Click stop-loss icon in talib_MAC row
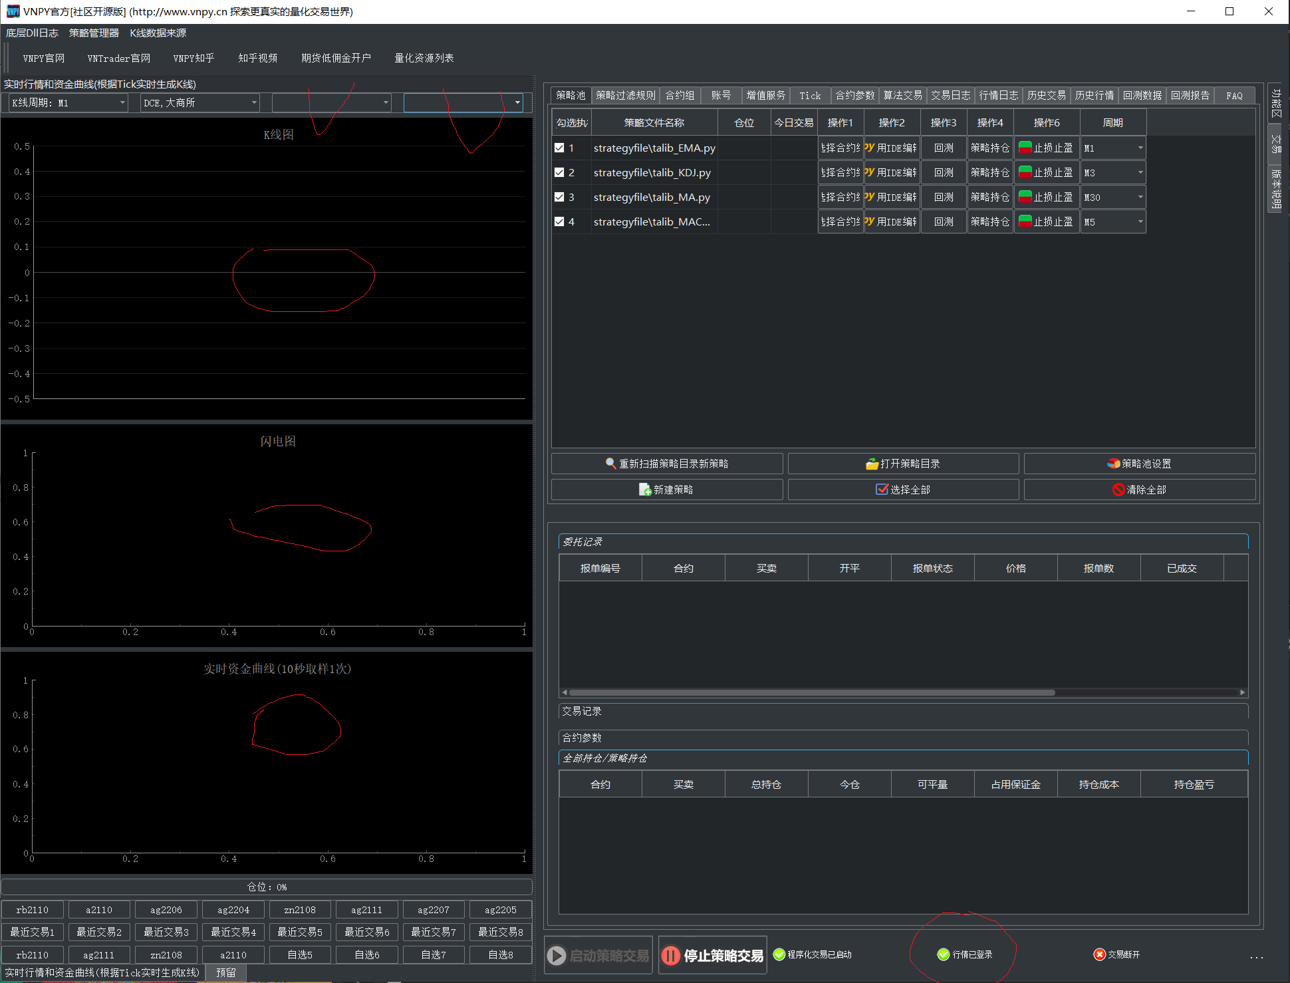1290x983 pixels. [1025, 221]
